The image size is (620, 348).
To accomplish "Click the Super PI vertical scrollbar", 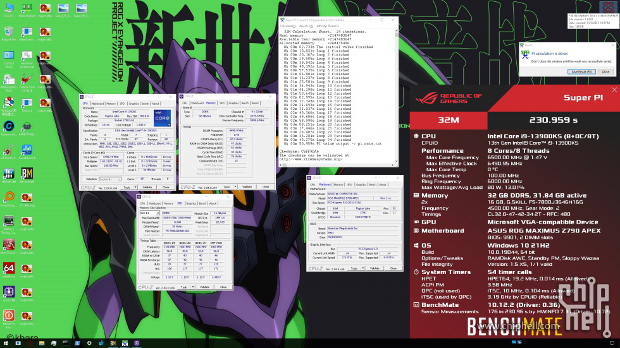I will coord(396,96).
